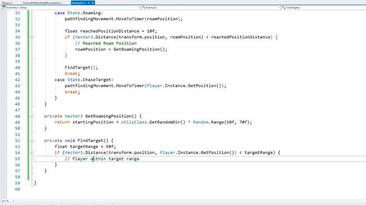Image resolution: width=366 pixels, height=205 pixels.
Task: Click 'FindTarget();' call on line 40
Action: click(81, 68)
